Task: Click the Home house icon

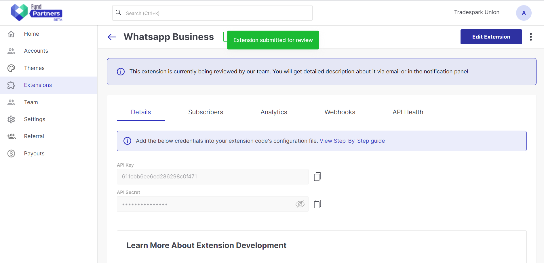Action: coord(11,34)
